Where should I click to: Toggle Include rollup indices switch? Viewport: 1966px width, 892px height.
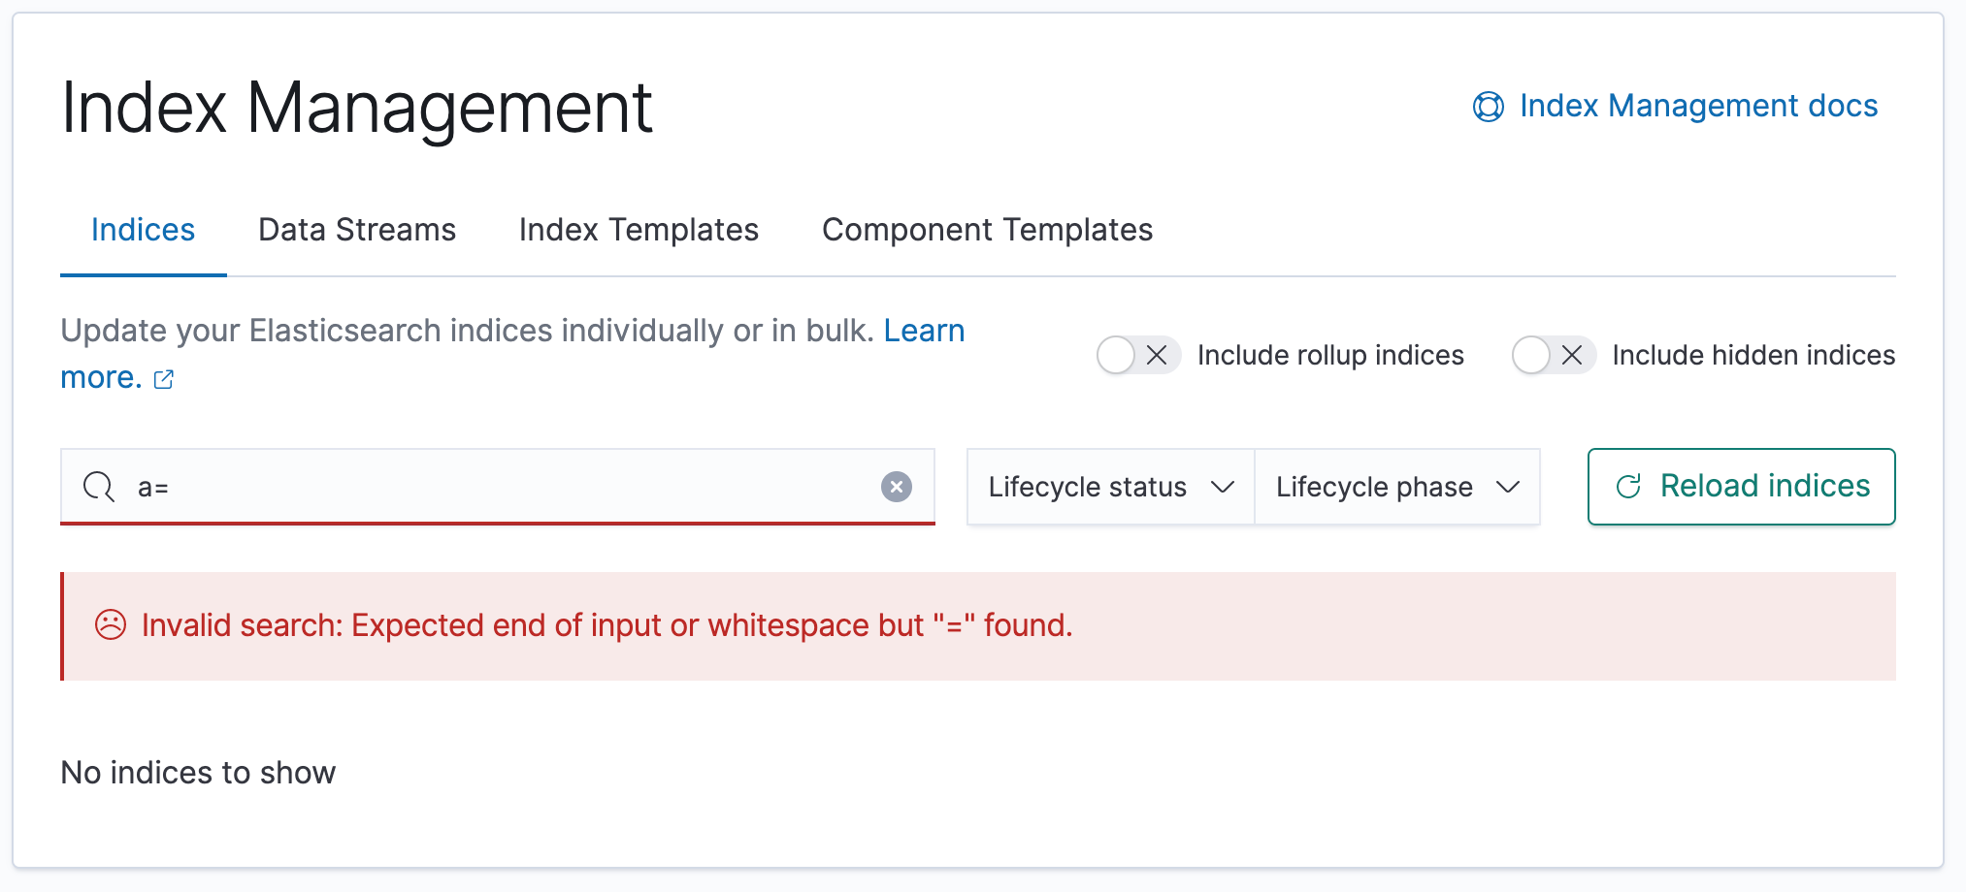point(1137,355)
